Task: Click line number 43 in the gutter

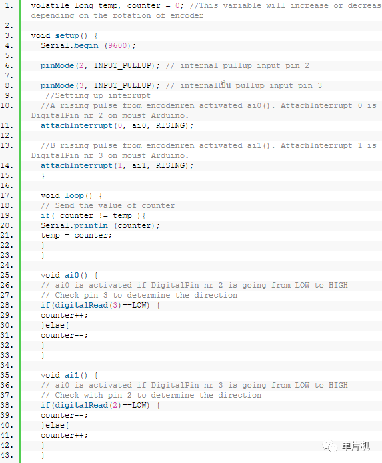Action: 7,455
